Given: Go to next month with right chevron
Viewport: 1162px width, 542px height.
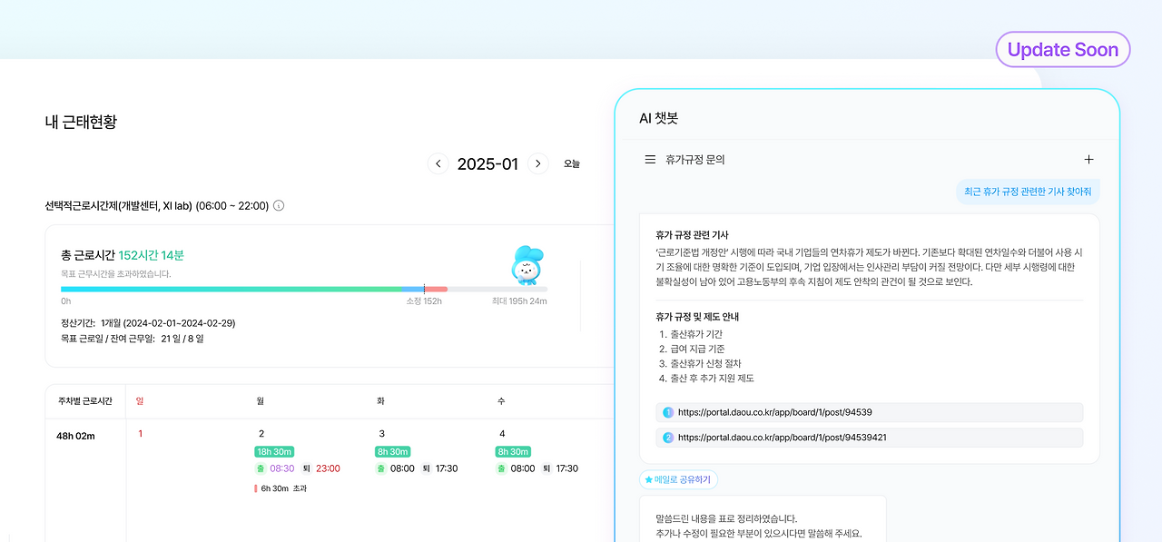Looking at the screenshot, I should (538, 163).
